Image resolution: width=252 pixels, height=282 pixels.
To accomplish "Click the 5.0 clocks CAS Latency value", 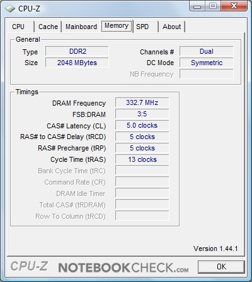I will tap(142, 125).
